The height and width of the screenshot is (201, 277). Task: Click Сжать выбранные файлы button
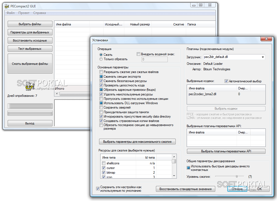click(30, 64)
